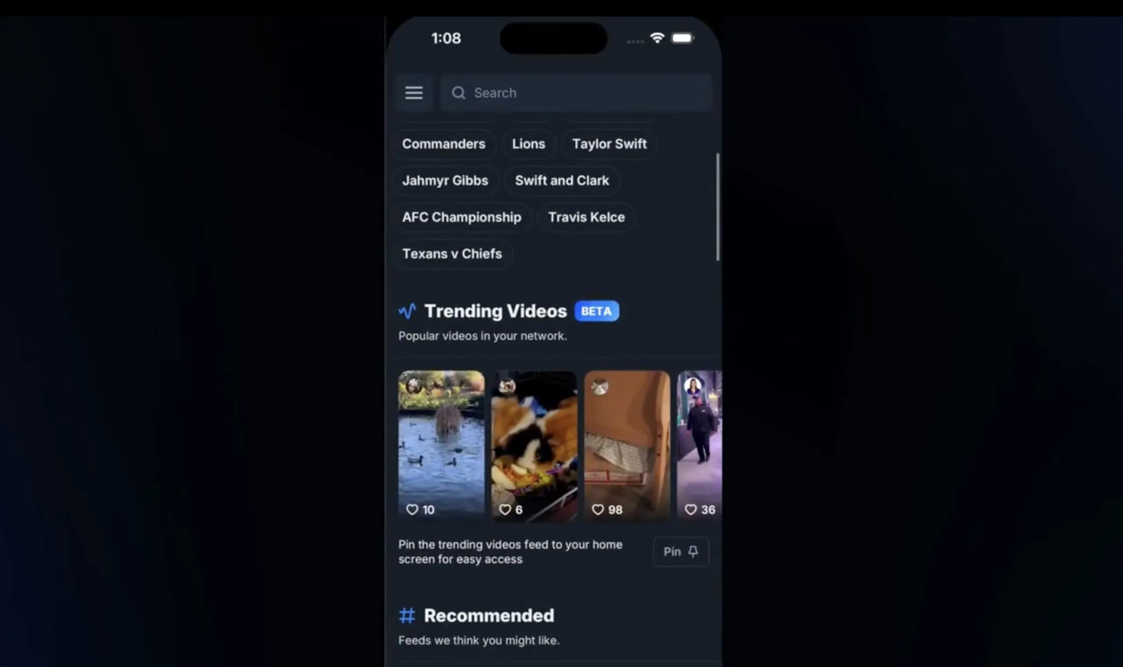
Task: Tap the hamburger menu icon
Action: pos(414,93)
